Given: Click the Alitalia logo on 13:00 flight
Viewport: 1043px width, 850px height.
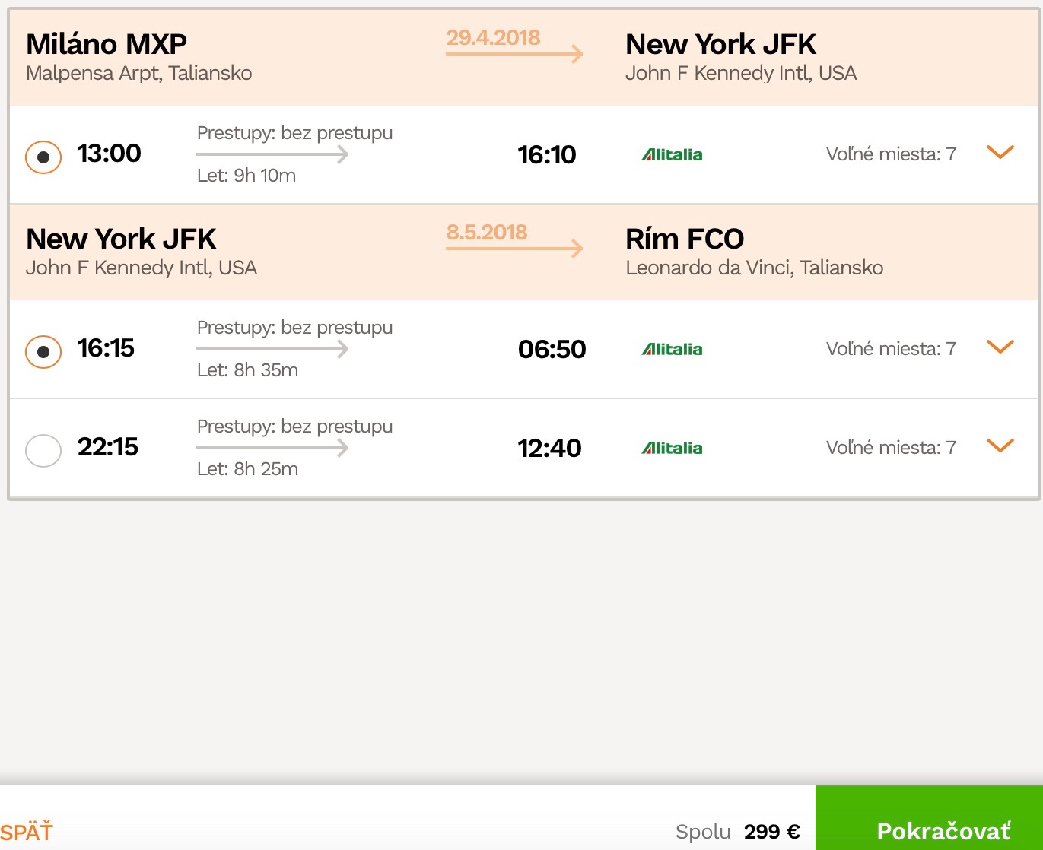Looking at the screenshot, I should 672,154.
